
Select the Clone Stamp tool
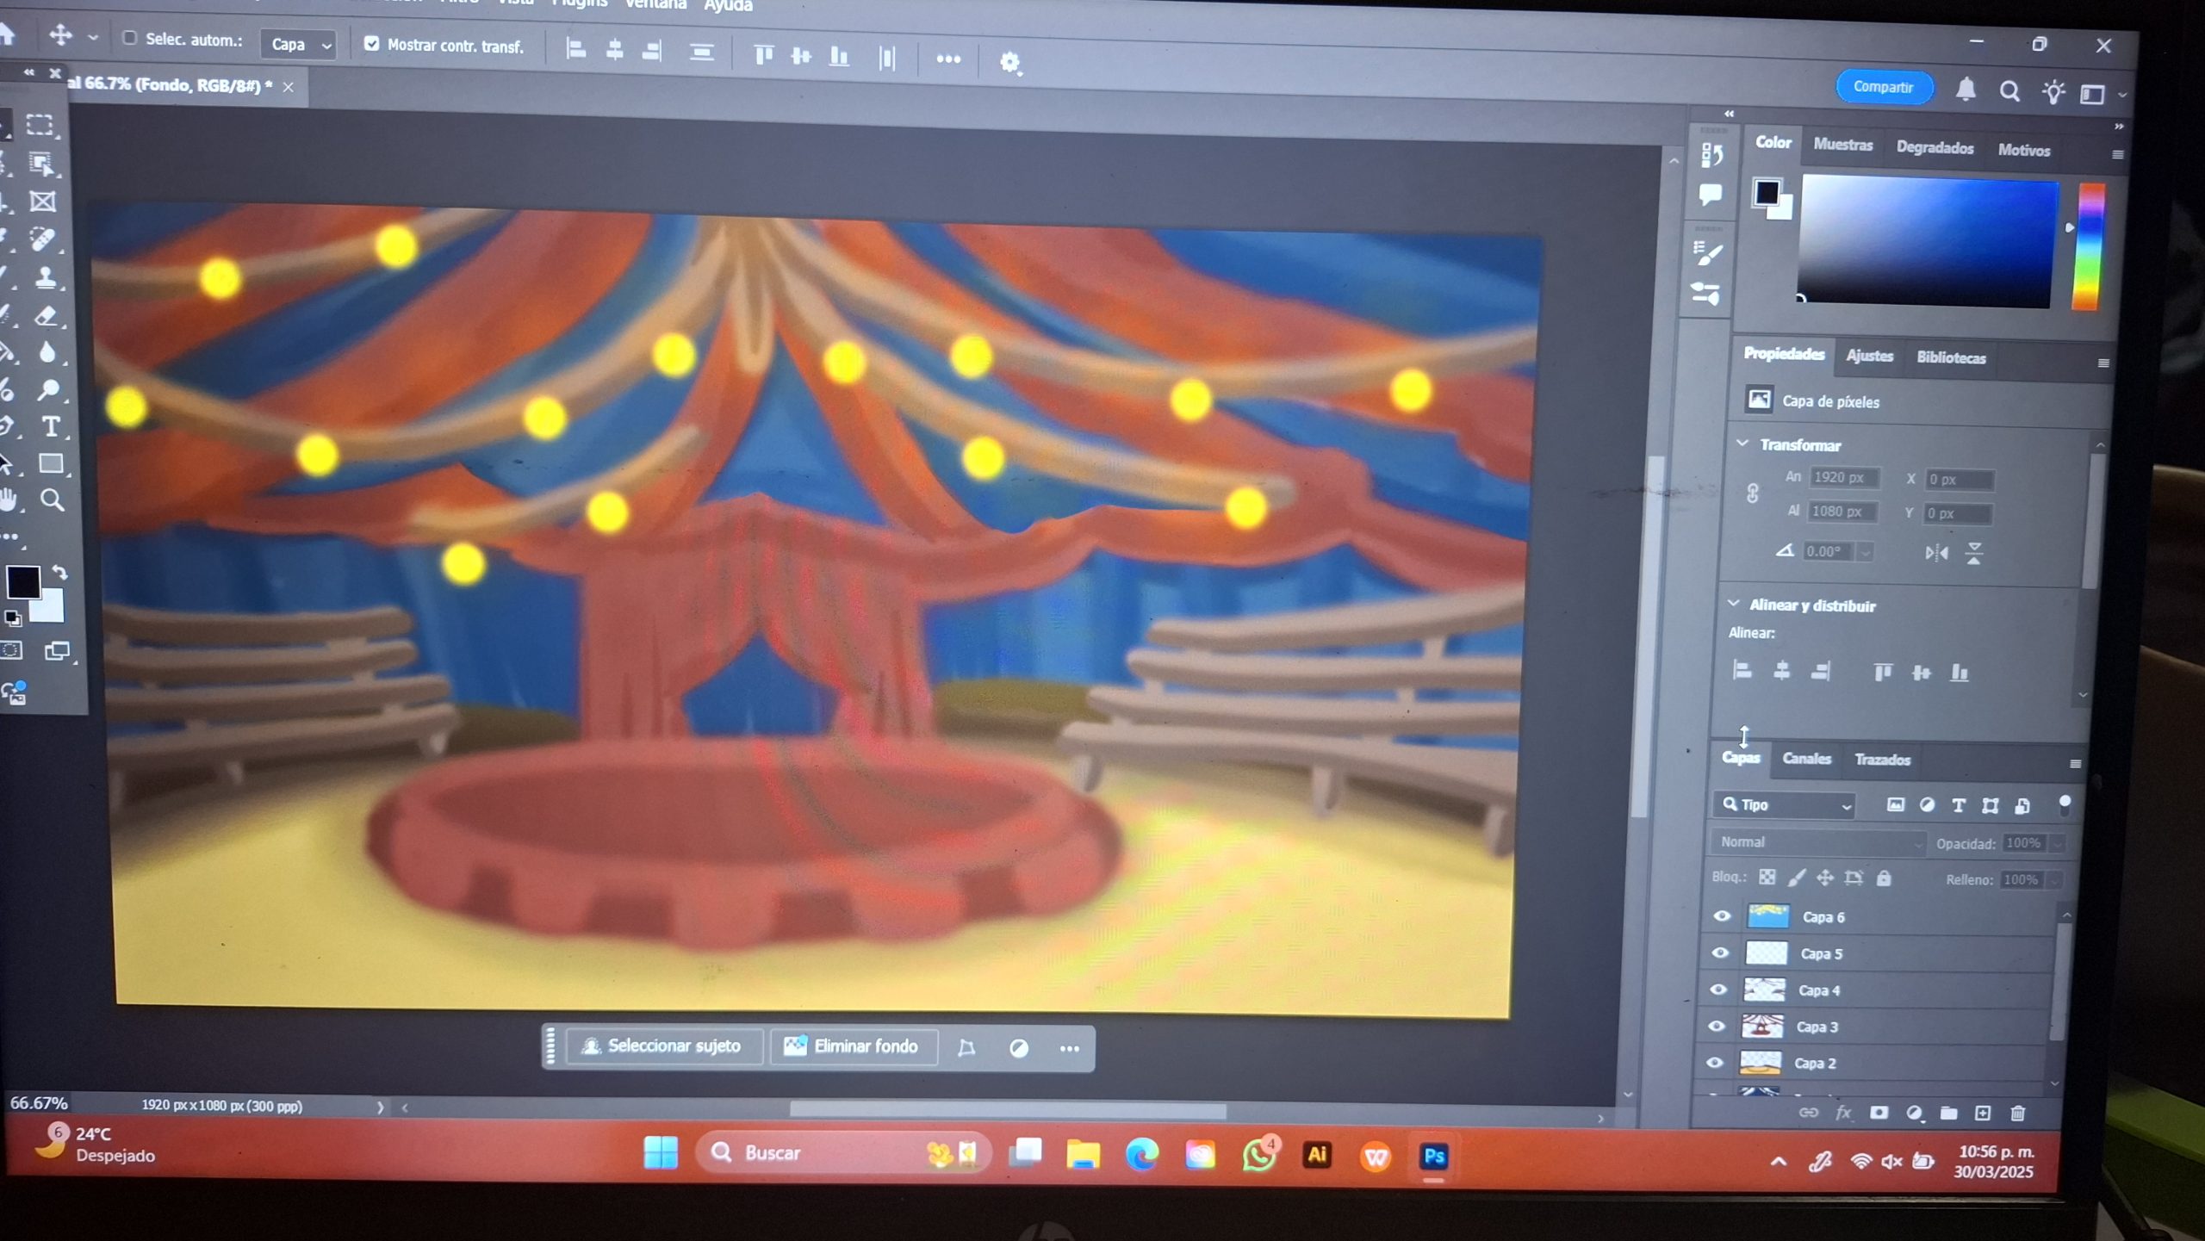45,277
